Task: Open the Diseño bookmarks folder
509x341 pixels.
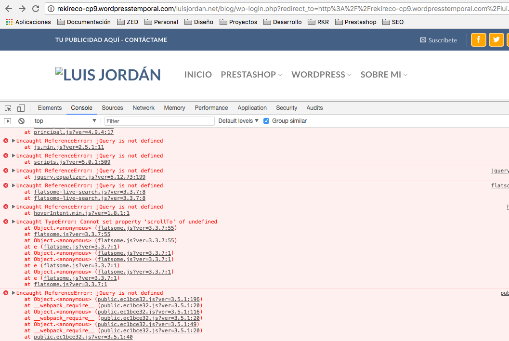Action: (199, 22)
